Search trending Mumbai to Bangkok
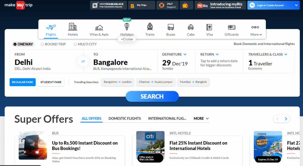This screenshot has width=303, height=166. click(x=193, y=82)
